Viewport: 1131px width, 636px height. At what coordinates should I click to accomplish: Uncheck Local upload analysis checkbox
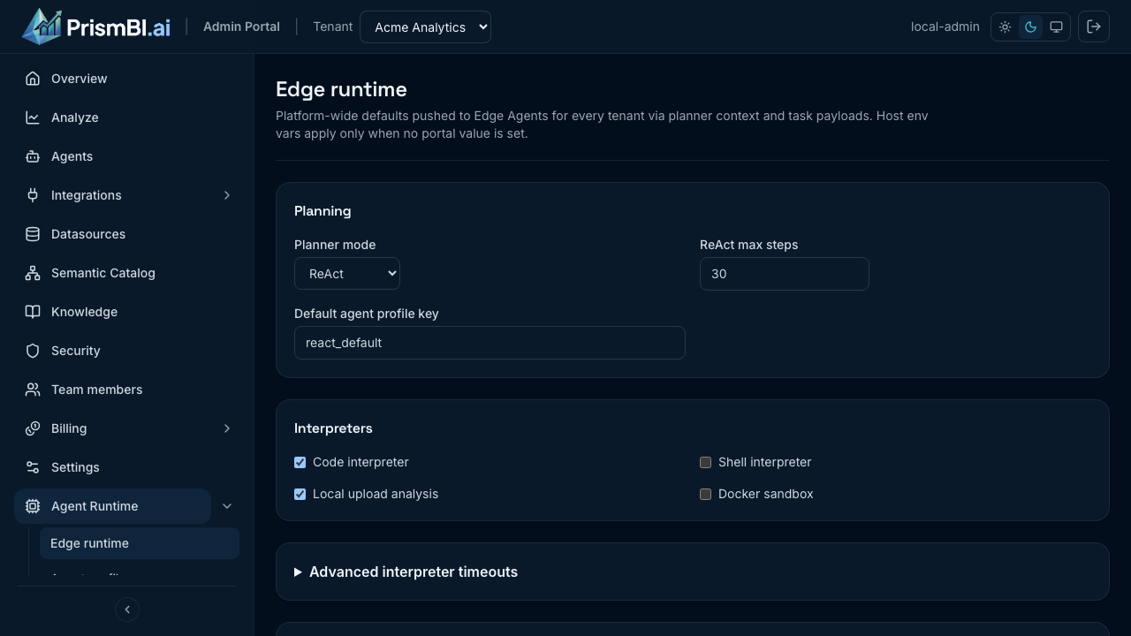300,494
